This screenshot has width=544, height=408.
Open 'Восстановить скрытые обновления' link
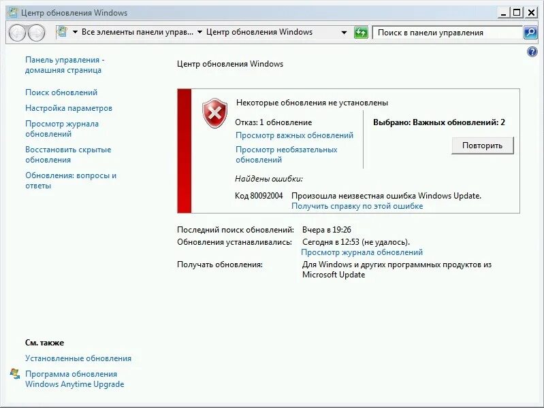click(x=68, y=154)
